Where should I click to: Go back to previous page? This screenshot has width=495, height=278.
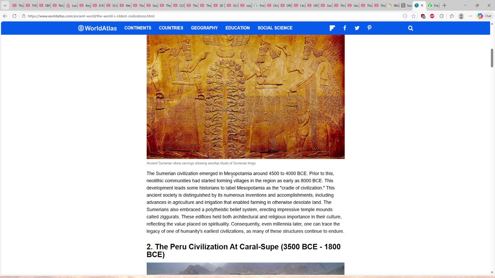pos(5,16)
